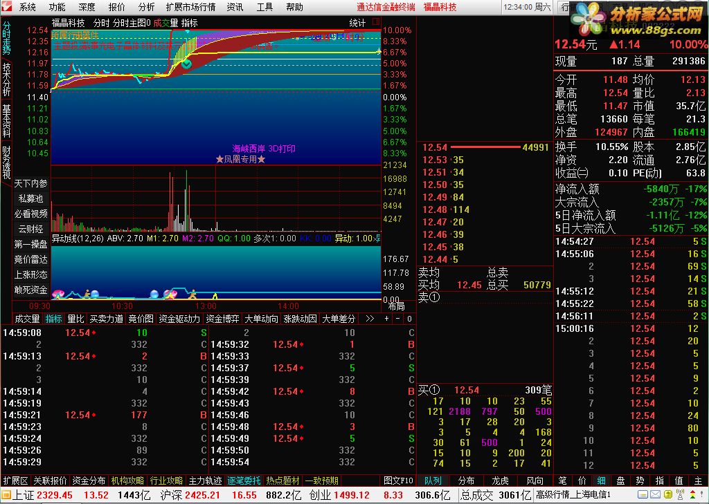
Task: Open the 功能 menu
Action: coord(57,7)
